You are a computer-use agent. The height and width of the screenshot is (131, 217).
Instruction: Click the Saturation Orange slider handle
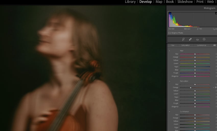coord(190,88)
